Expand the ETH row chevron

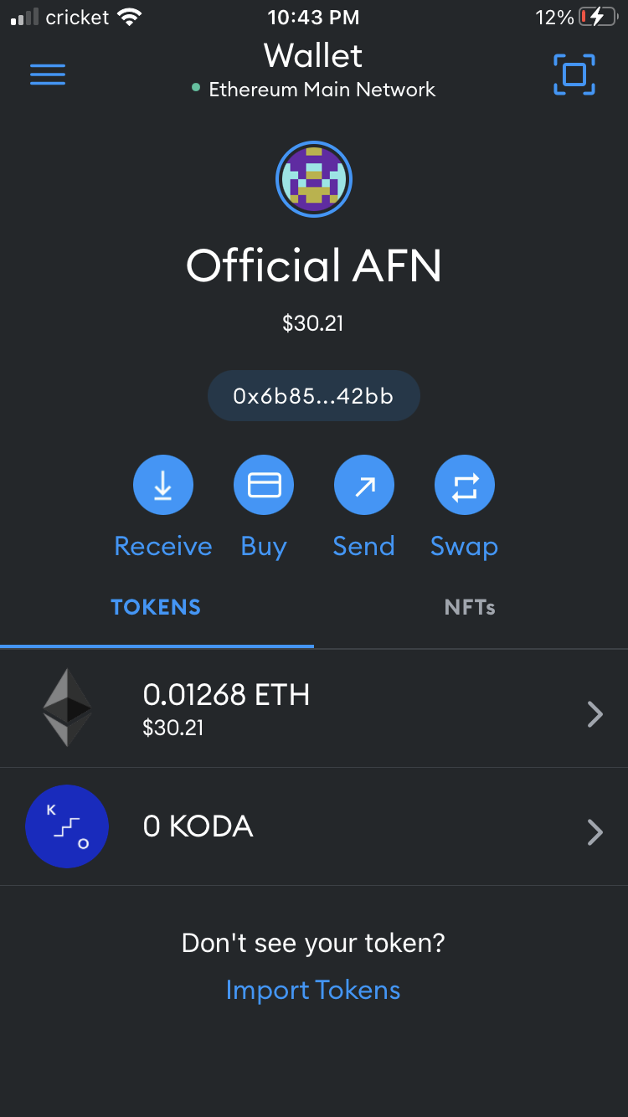(595, 714)
